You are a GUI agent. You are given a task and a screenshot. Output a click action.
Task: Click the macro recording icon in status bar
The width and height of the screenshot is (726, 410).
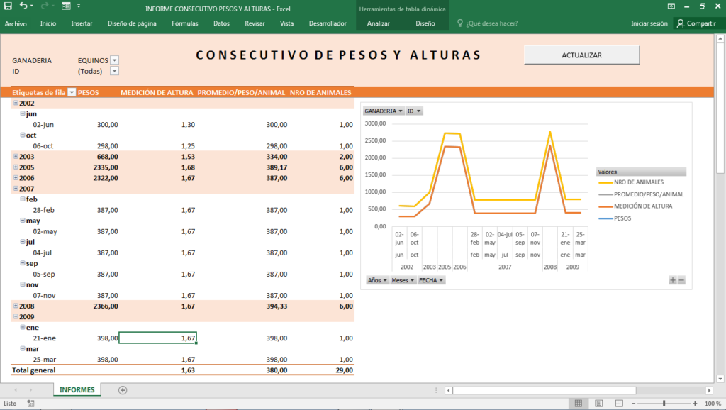pyautogui.click(x=30, y=404)
